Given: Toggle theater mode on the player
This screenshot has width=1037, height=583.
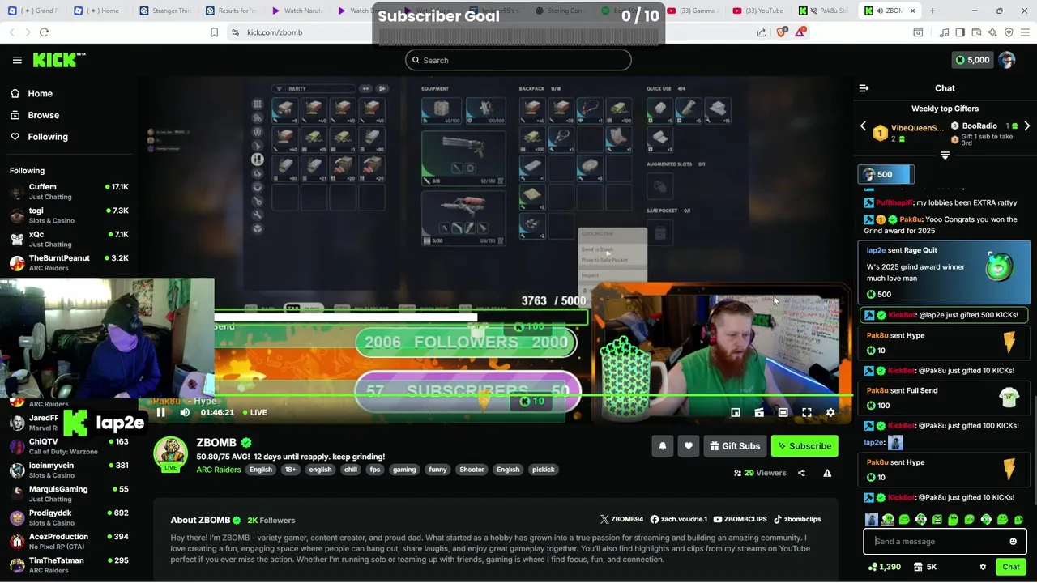Looking at the screenshot, I should point(783,412).
